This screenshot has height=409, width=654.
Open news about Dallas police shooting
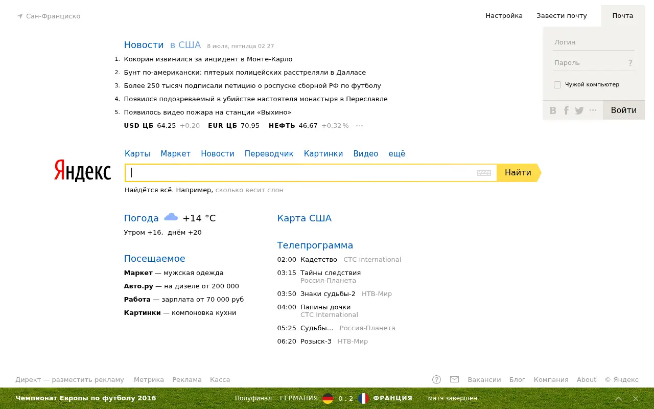click(245, 73)
